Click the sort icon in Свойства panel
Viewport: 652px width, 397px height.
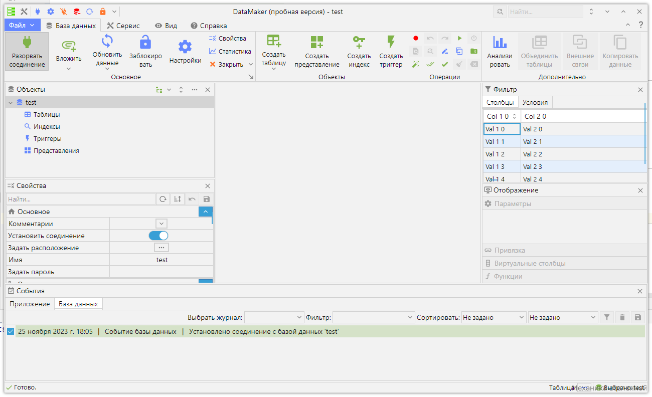[177, 199]
